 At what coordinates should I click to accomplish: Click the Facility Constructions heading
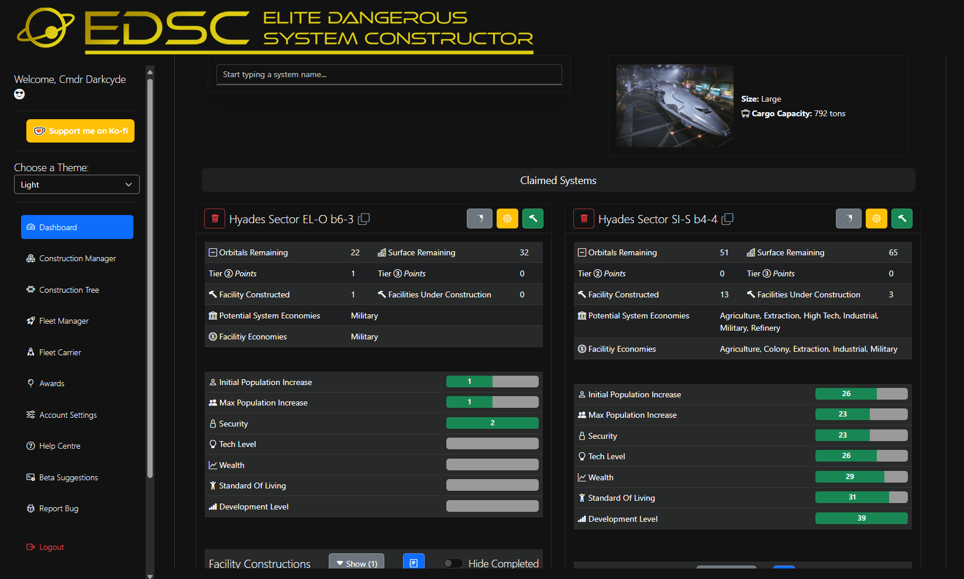(x=260, y=563)
